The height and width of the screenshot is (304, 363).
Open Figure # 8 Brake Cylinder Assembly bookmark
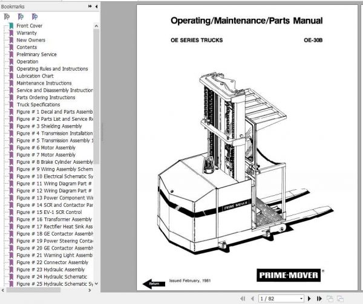coord(54,162)
